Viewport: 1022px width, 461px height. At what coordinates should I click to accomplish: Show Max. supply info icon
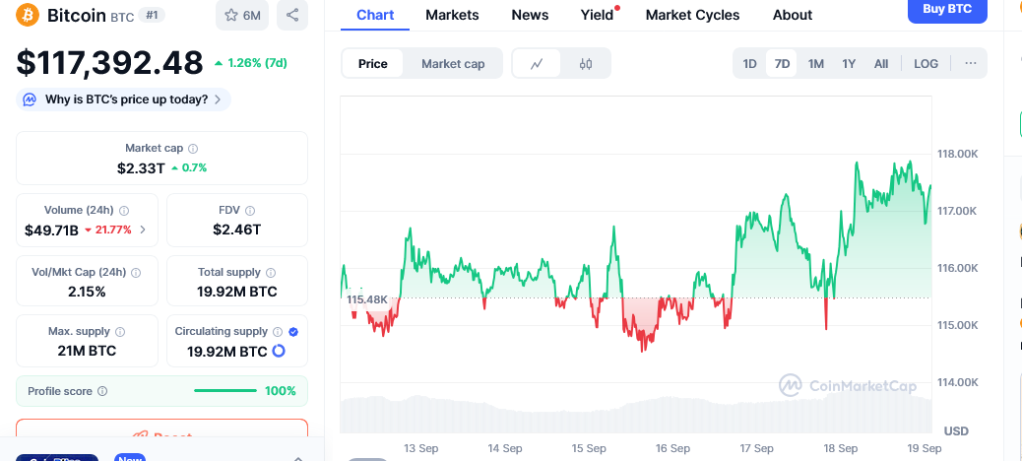click(120, 332)
